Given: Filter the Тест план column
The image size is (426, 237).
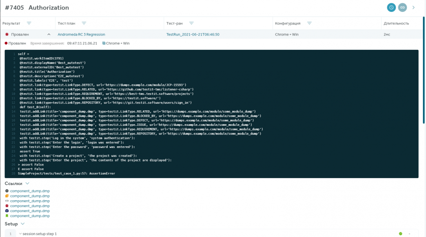Looking at the screenshot, I should [x=84, y=23].
